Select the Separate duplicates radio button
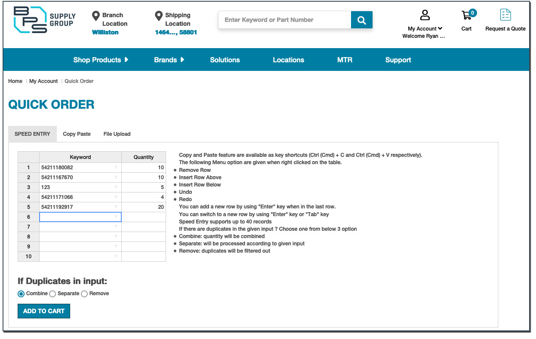 point(52,294)
